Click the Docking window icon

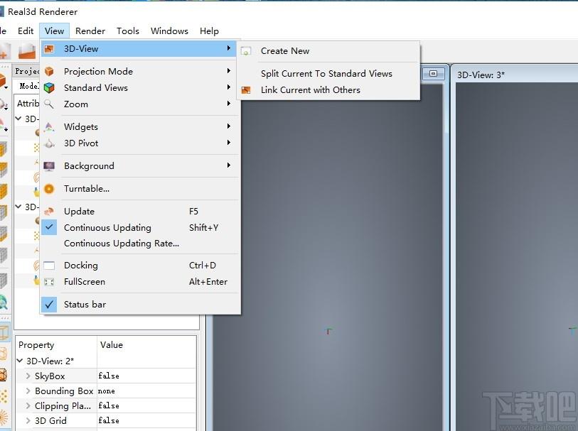(x=49, y=266)
